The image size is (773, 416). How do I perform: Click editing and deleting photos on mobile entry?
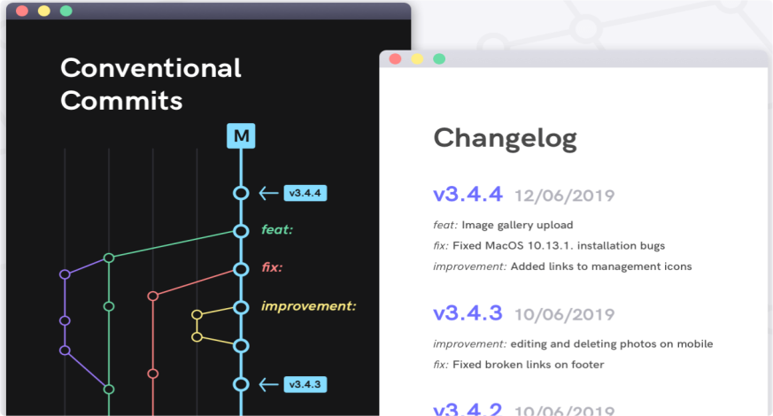tap(612, 344)
